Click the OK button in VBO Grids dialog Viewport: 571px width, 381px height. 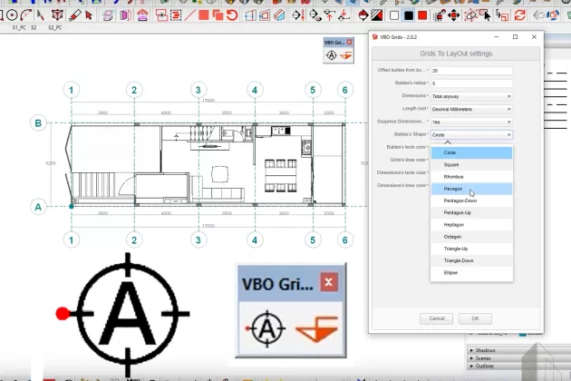[x=475, y=318]
